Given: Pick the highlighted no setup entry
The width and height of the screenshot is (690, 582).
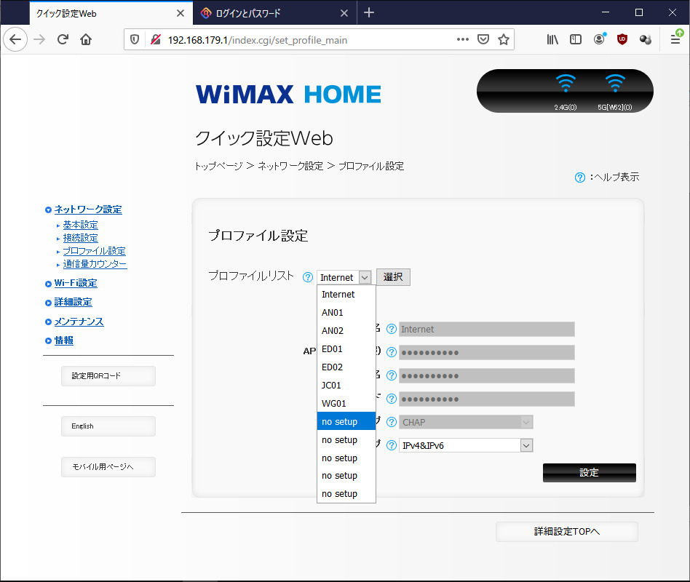Looking at the screenshot, I should (x=340, y=422).
